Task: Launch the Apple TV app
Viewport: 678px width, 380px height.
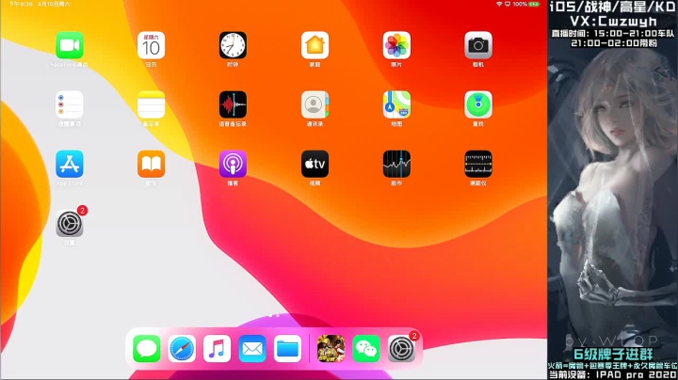Action: (315, 164)
